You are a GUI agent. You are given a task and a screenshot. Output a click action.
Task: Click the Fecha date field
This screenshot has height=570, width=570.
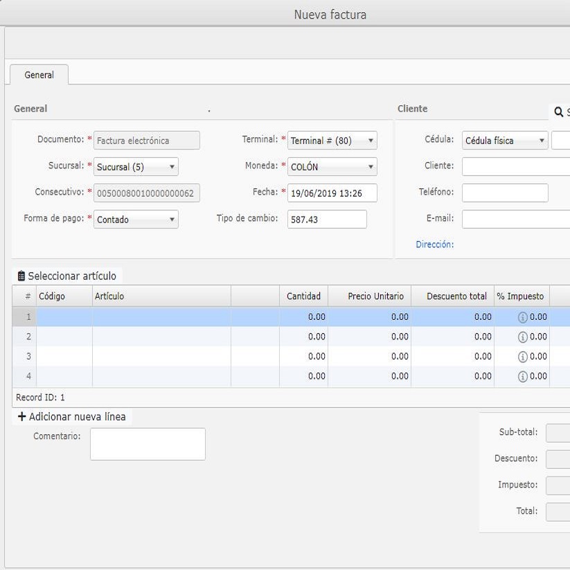(332, 193)
